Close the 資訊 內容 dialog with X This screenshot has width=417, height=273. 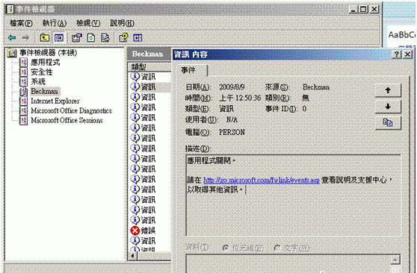[x=407, y=54]
